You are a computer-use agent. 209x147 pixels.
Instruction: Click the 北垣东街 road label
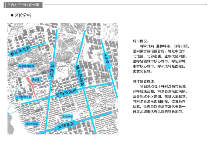click(x=67, y=126)
